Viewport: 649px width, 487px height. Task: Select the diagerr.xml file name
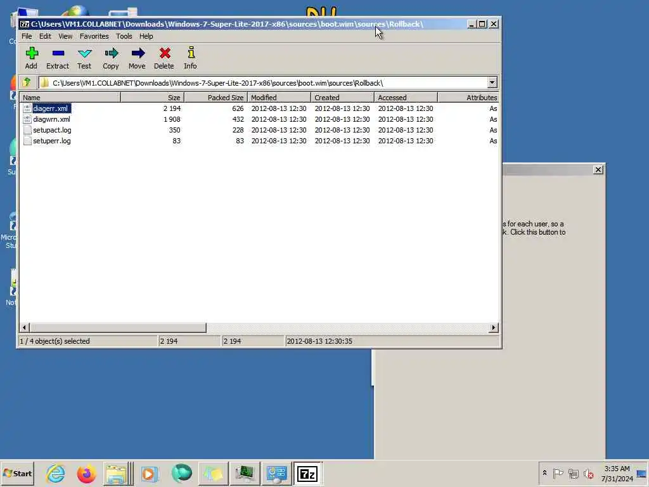(52, 108)
